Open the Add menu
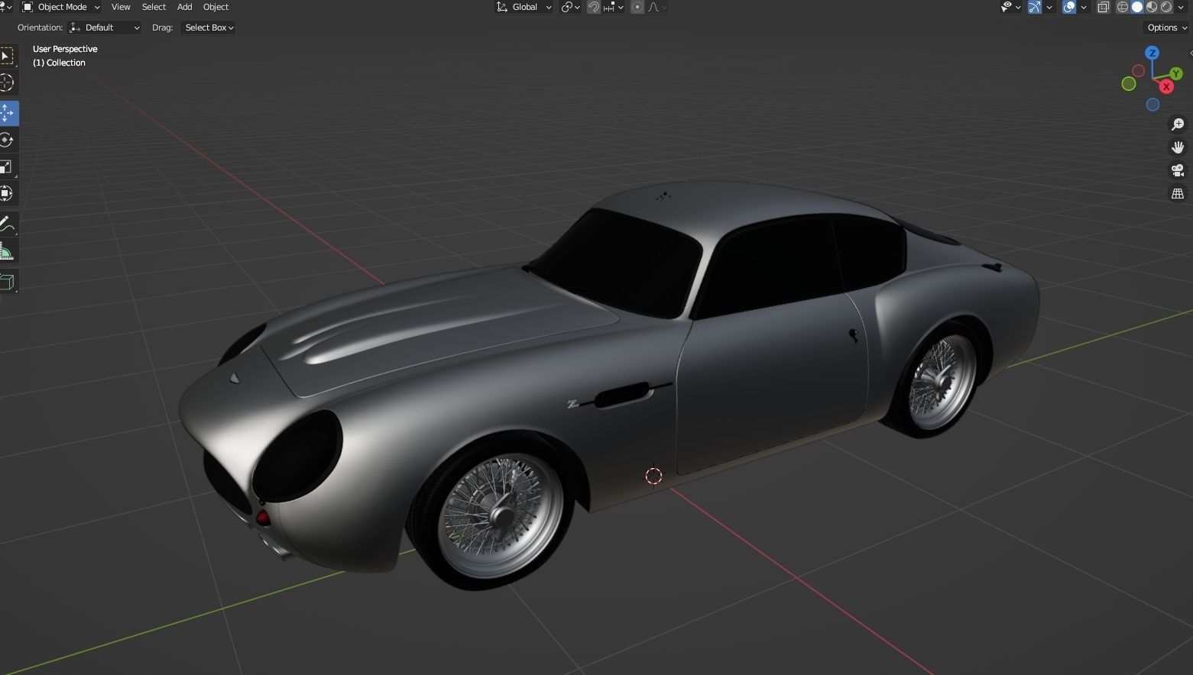 click(x=184, y=7)
